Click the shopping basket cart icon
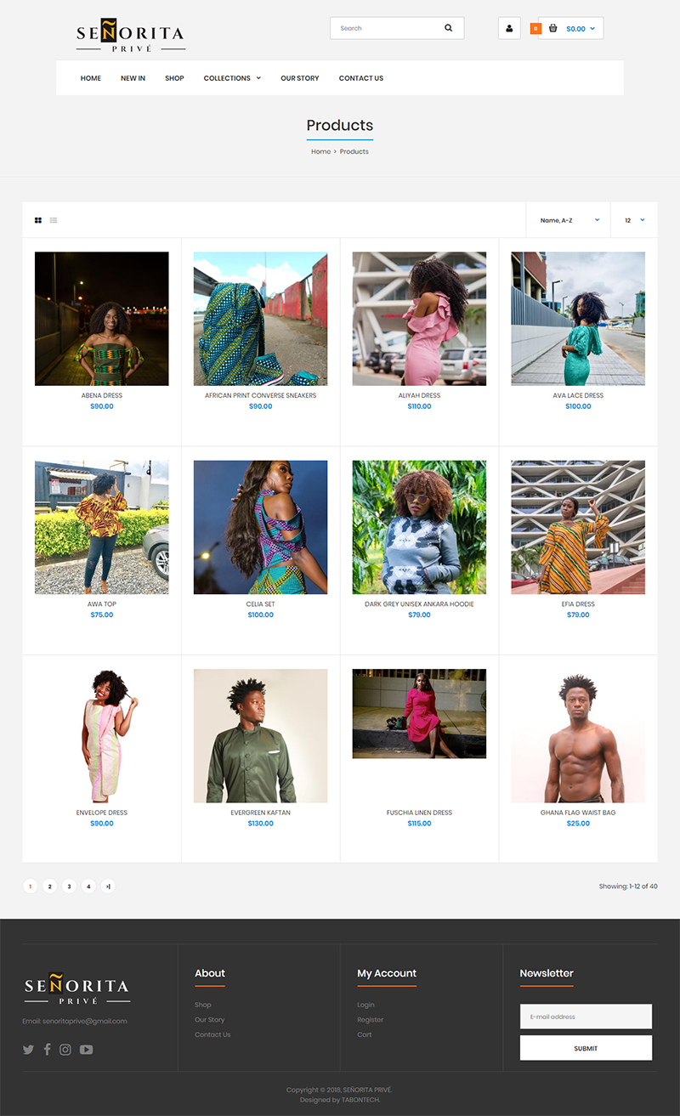The height and width of the screenshot is (1116, 680). pos(553,28)
